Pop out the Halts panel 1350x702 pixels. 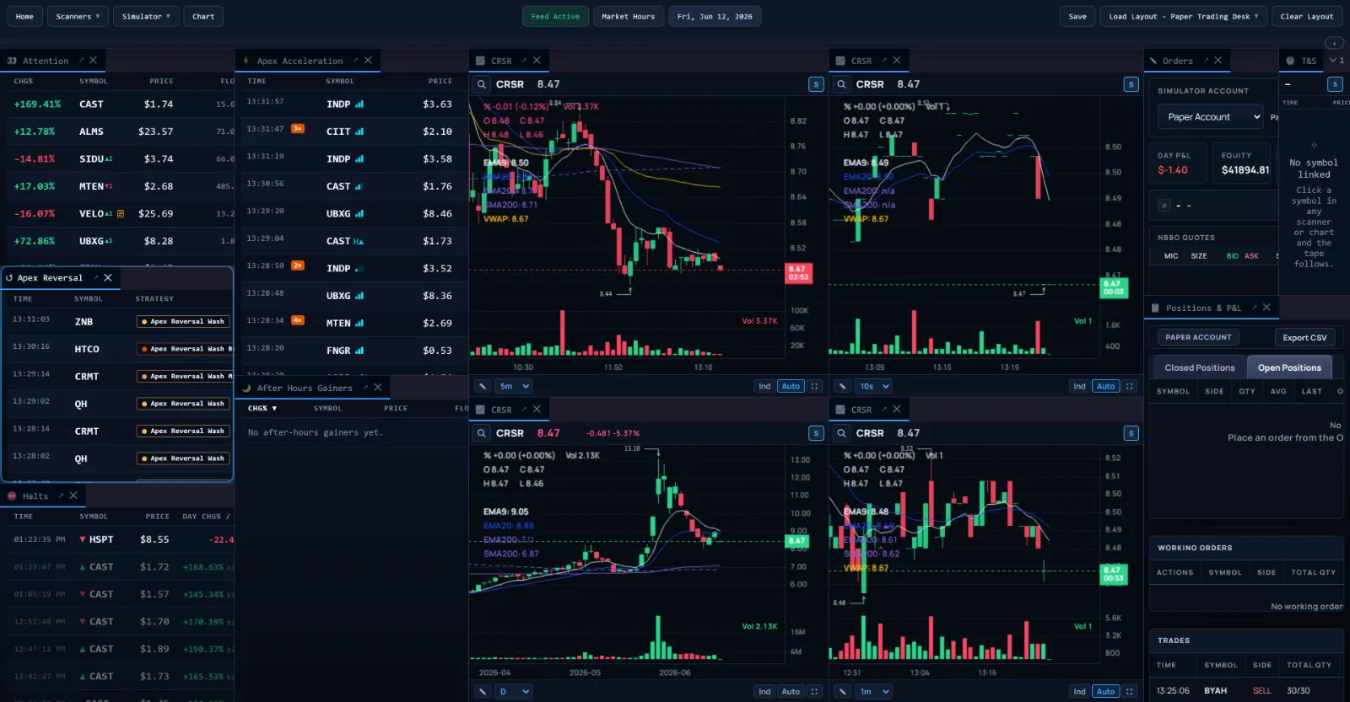point(62,496)
